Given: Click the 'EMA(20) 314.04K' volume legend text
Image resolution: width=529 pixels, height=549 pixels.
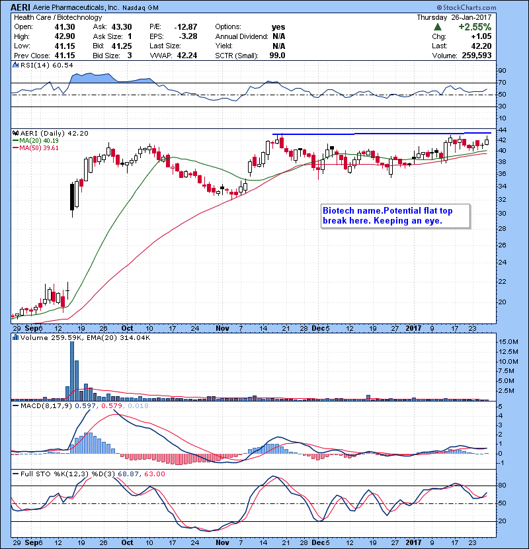Looking at the screenshot, I should 118,337.
